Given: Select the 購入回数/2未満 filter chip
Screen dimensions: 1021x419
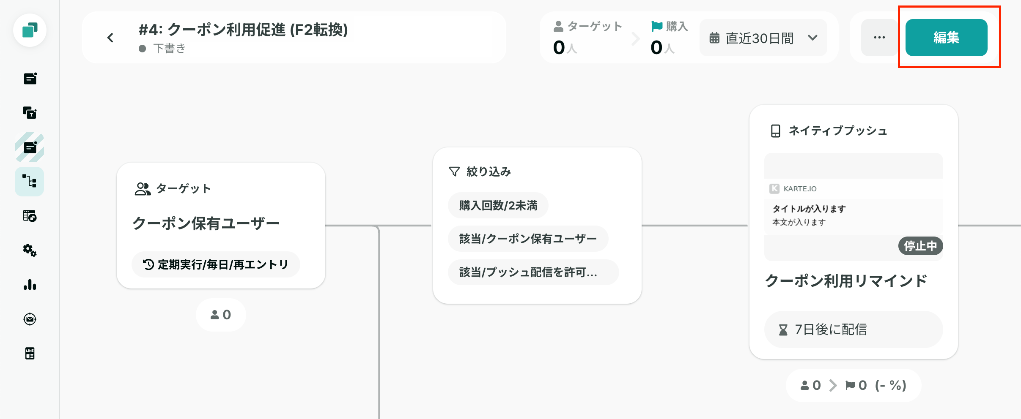Looking at the screenshot, I should point(498,206).
